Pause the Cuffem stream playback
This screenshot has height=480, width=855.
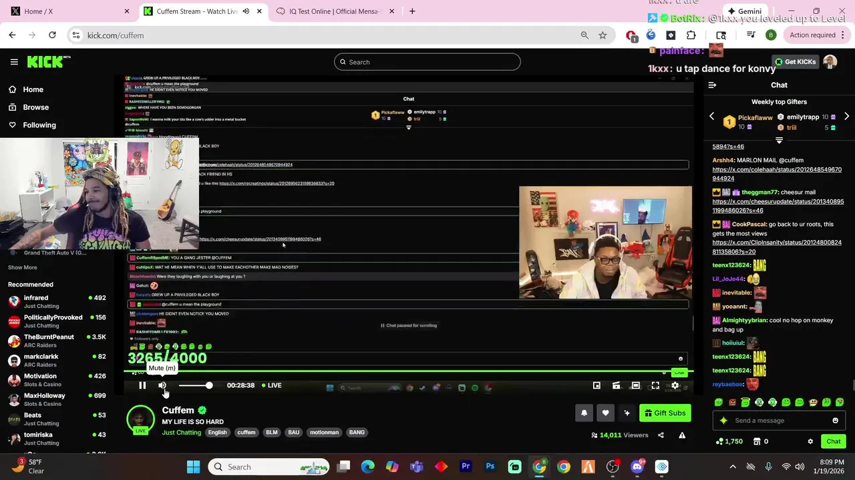pos(142,385)
